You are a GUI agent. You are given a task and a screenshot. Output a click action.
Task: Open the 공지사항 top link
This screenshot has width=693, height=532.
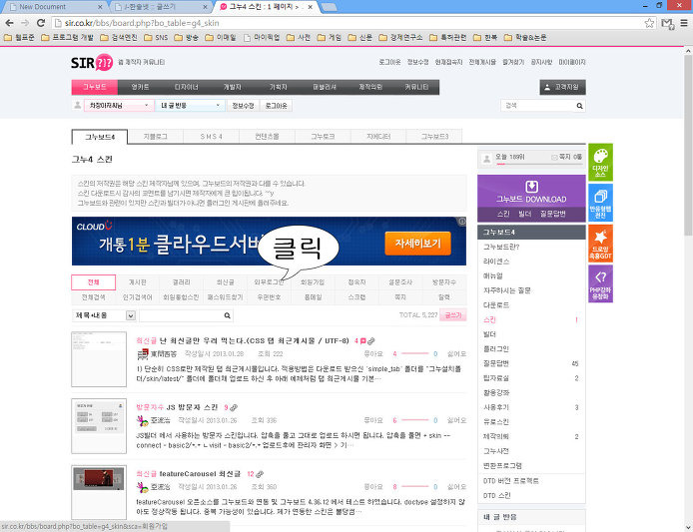tap(541, 62)
